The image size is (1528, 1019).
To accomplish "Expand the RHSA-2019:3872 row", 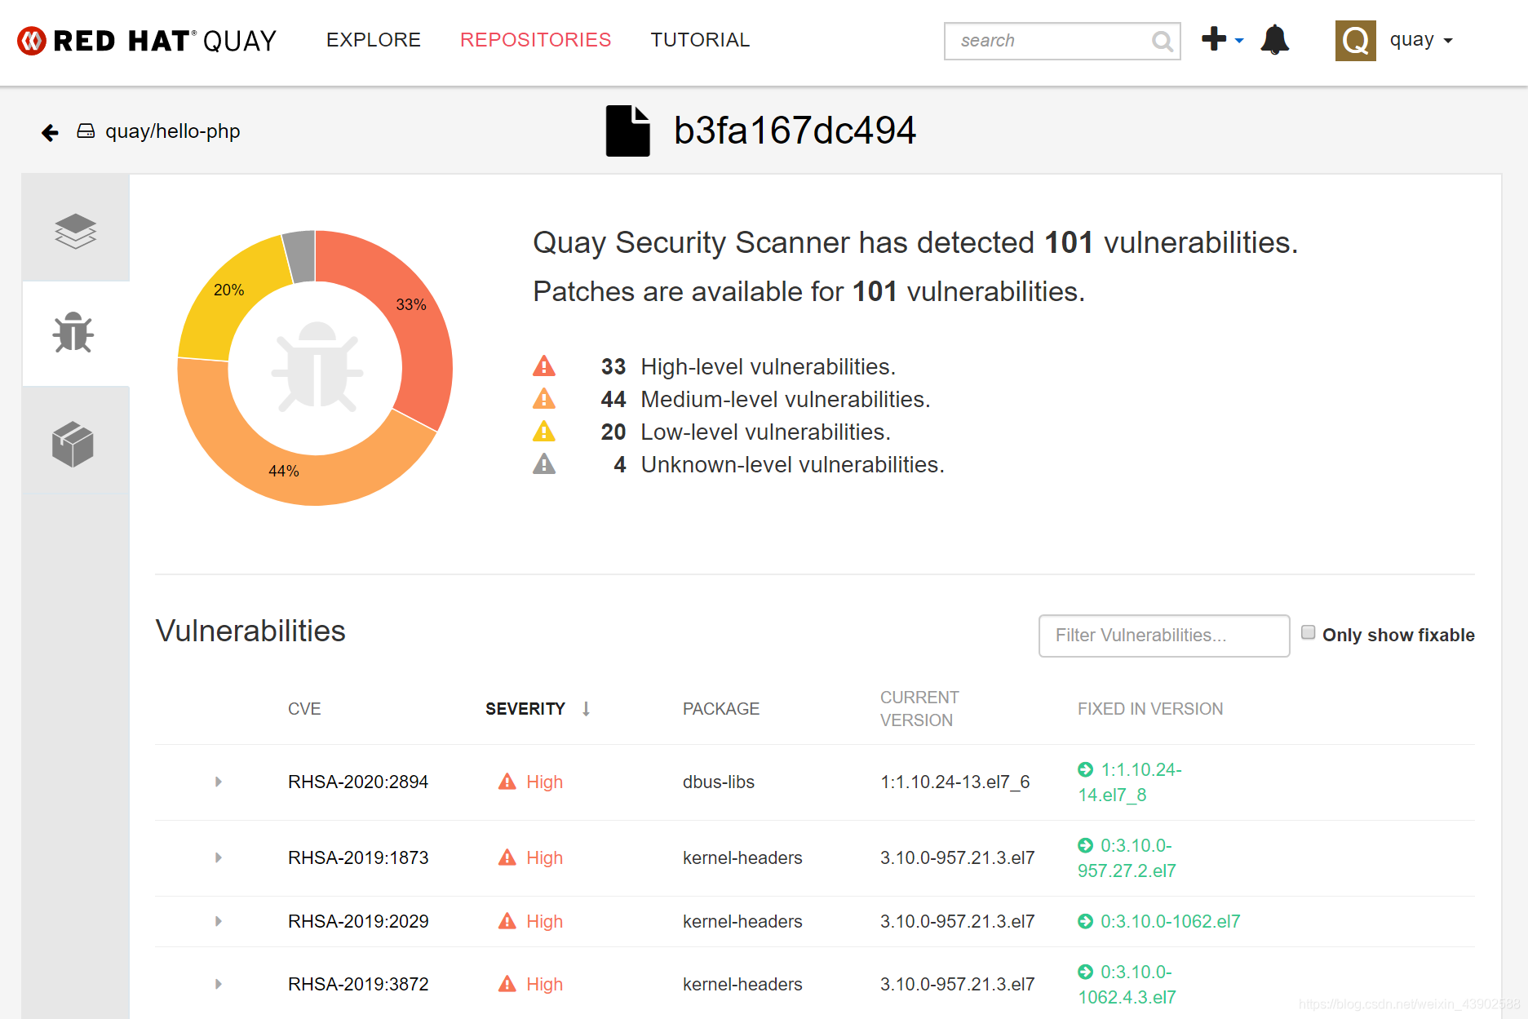I will pyautogui.click(x=218, y=984).
